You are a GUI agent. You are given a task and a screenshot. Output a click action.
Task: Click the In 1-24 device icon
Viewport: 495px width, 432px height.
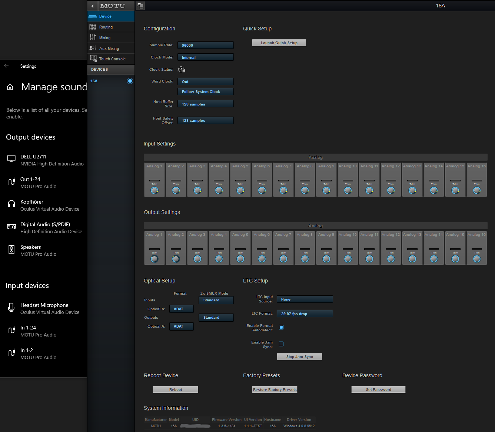[11, 330]
